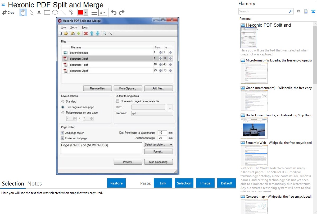Switch to the Notes tab
This screenshot has width=317, height=214.
tap(35, 184)
